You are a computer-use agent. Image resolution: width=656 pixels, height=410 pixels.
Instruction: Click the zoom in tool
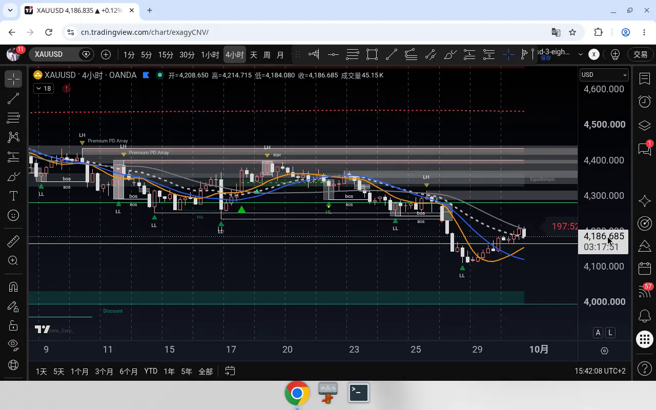(x=13, y=261)
